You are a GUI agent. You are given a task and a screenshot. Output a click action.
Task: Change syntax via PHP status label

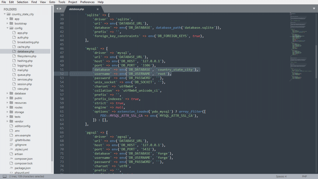(304, 177)
